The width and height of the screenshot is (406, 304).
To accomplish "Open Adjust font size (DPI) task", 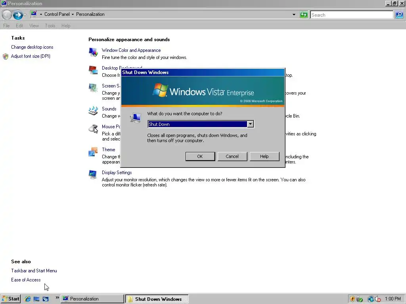I will 31,56.
